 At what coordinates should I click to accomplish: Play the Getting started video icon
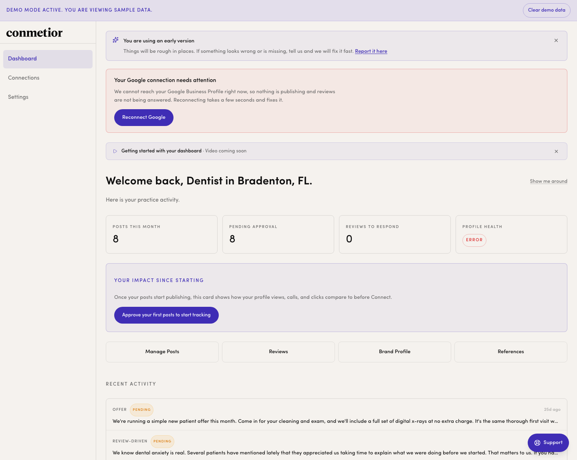pyautogui.click(x=115, y=151)
